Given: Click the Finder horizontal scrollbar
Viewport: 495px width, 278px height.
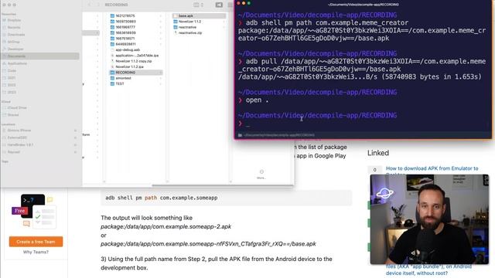Looking at the screenshot, I should [x=222, y=185].
